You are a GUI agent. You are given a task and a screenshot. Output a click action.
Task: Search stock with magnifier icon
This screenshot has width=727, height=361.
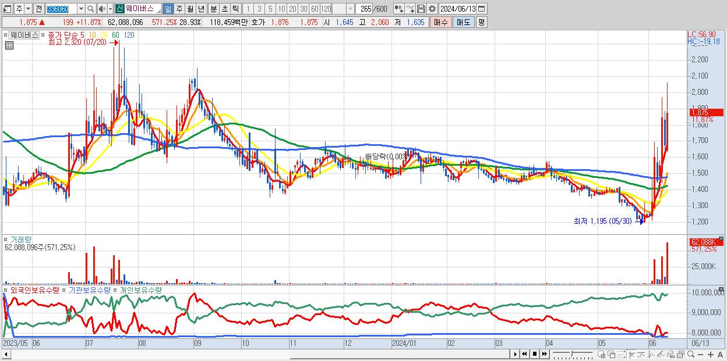pyautogui.click(x=91, y=9)
